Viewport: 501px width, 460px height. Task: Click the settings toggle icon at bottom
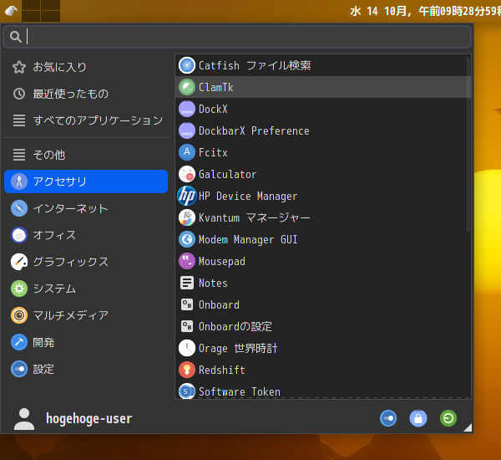tap(388, 418)
